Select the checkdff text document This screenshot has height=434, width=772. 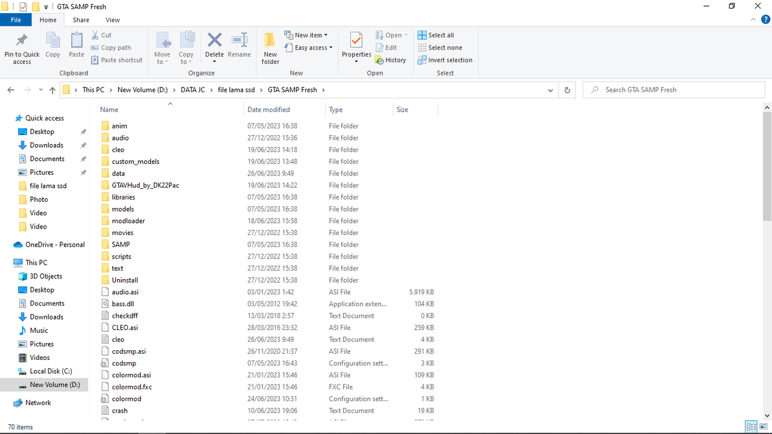point(124,316)
